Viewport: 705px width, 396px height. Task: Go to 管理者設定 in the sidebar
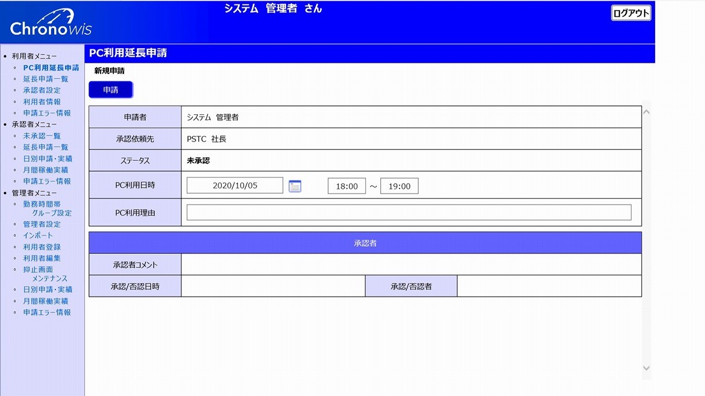(42, 224)
